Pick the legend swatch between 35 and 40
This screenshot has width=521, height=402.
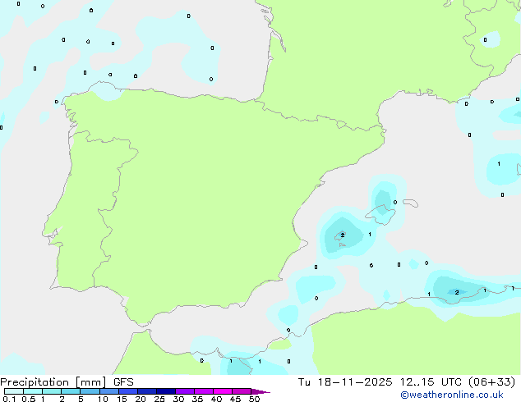[x=204, y=391]
